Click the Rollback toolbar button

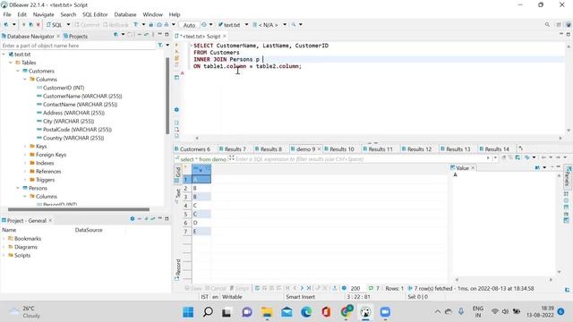coord(115,25)
